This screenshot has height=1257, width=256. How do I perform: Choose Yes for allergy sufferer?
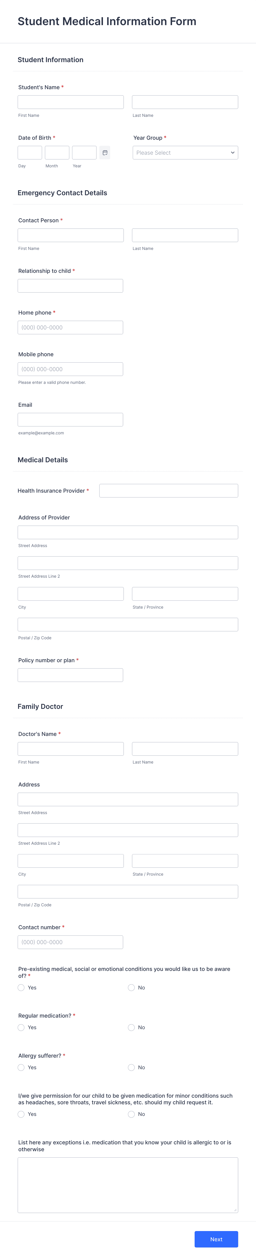click(x=21, y=1067)
